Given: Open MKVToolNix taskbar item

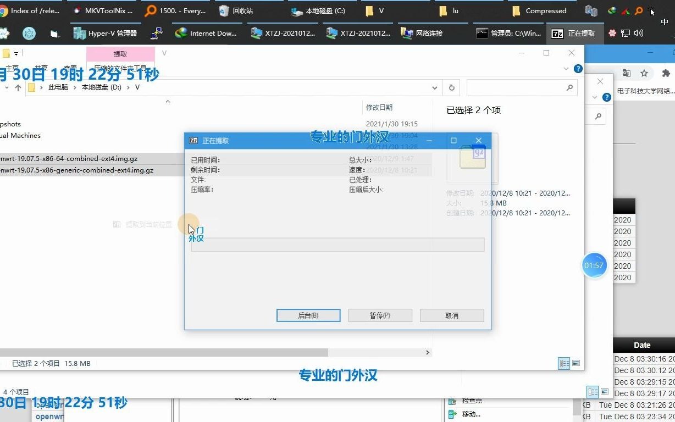Looking at the screenshot, I should pyautogui.click(x=103, y=10).
